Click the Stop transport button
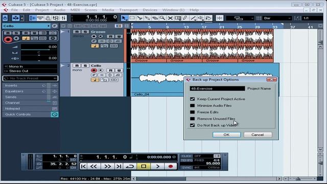The height and width of the screenshot is (184, 327). [x=144, y=166]
